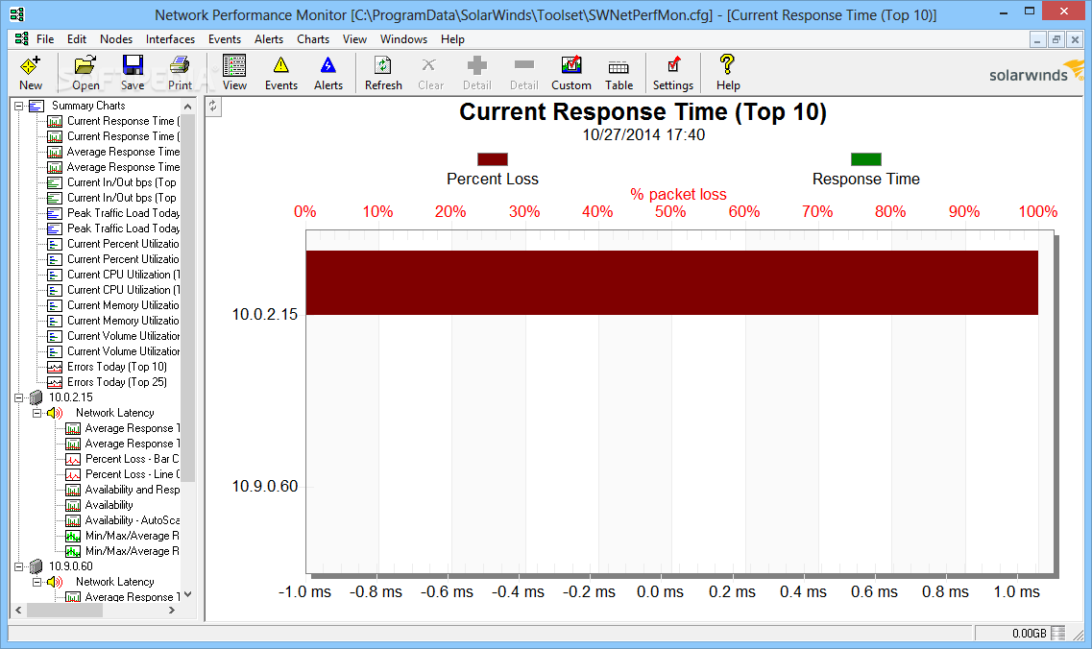Open Settings toolbar icon
Viewport: 1092px width, 649px height.
[672, 66]
